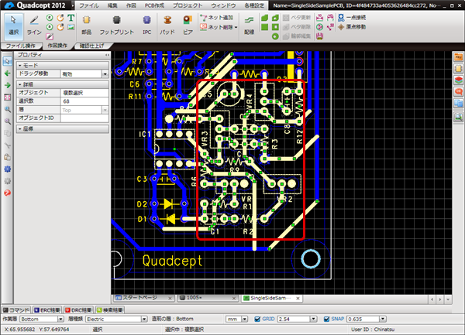Click the 選択数 value 68 cell
Viewport: 465px width, 335px height.
[84, 101]
